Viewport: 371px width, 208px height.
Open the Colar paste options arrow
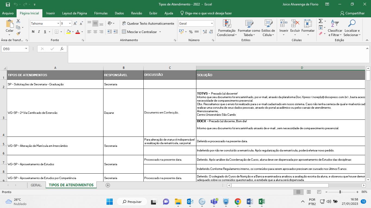10,35
